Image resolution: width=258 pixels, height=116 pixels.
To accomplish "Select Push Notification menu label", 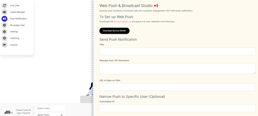I will (18, 19).
